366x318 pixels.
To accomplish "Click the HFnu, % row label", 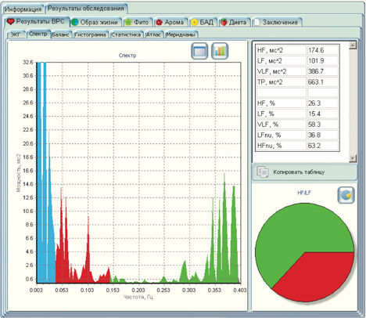I will click(282, 146).
